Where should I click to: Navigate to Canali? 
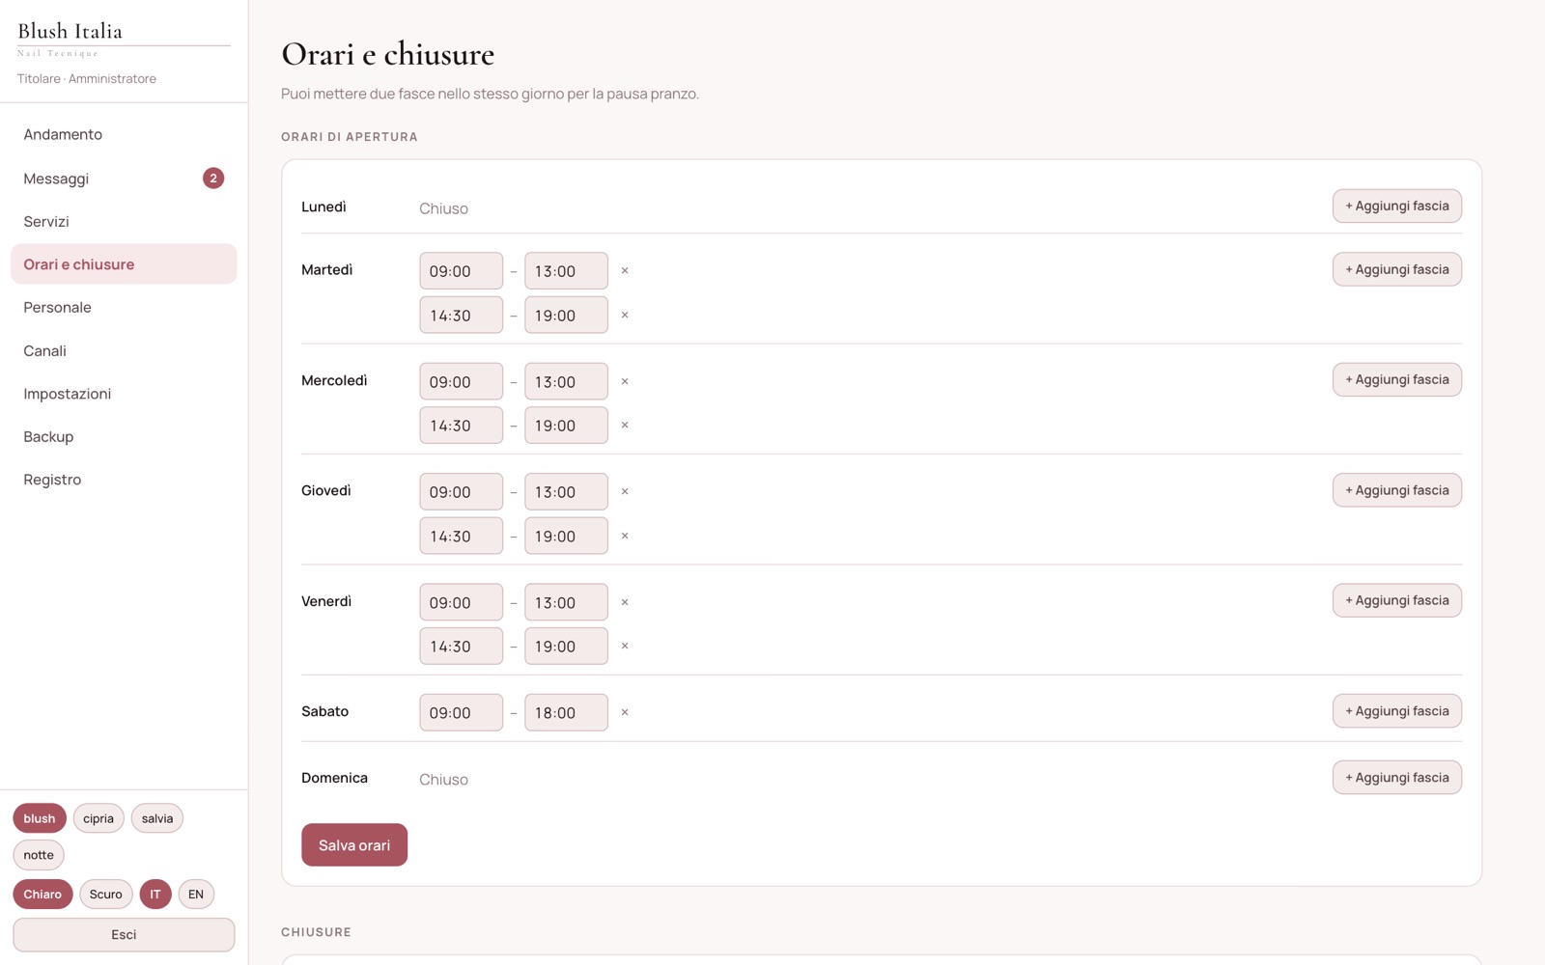click(124, 350)
